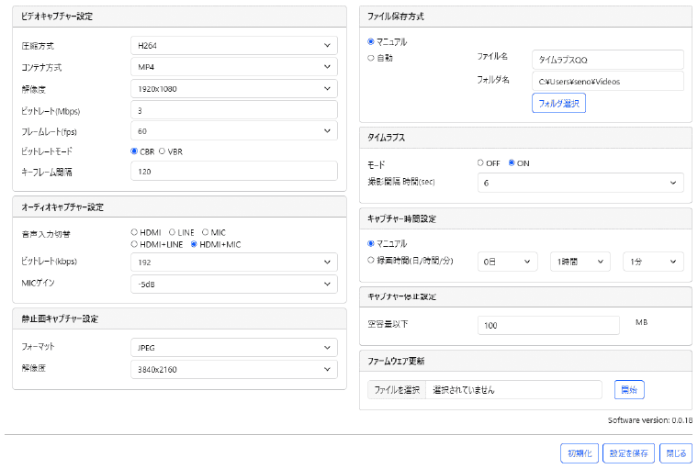Set タイムラプス mode to OFF
Image resolution: width=698 pixels, height=469 pixels.
pyautogui.click(x=480, y=162)
